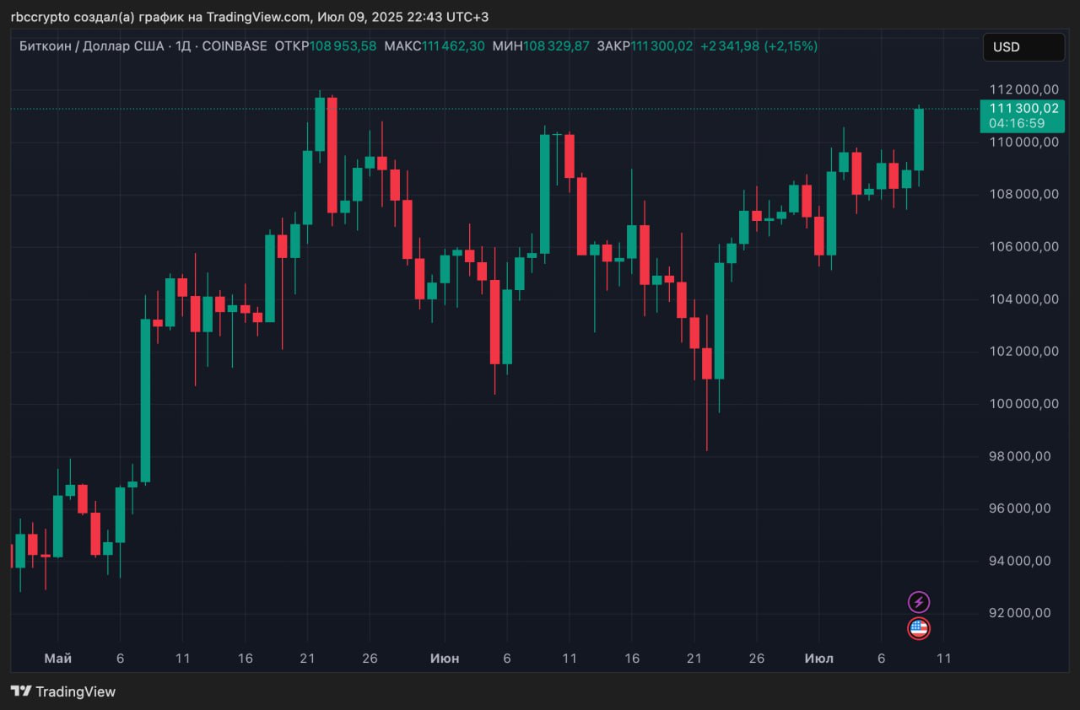Open the USD currency selector
The image size is (1080, 710).
[x=1023, y=47]
